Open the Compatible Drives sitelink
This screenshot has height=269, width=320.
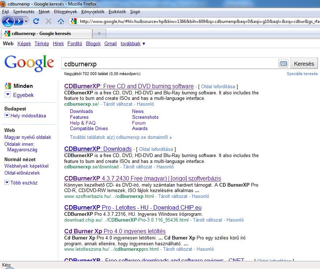(89, 128)
